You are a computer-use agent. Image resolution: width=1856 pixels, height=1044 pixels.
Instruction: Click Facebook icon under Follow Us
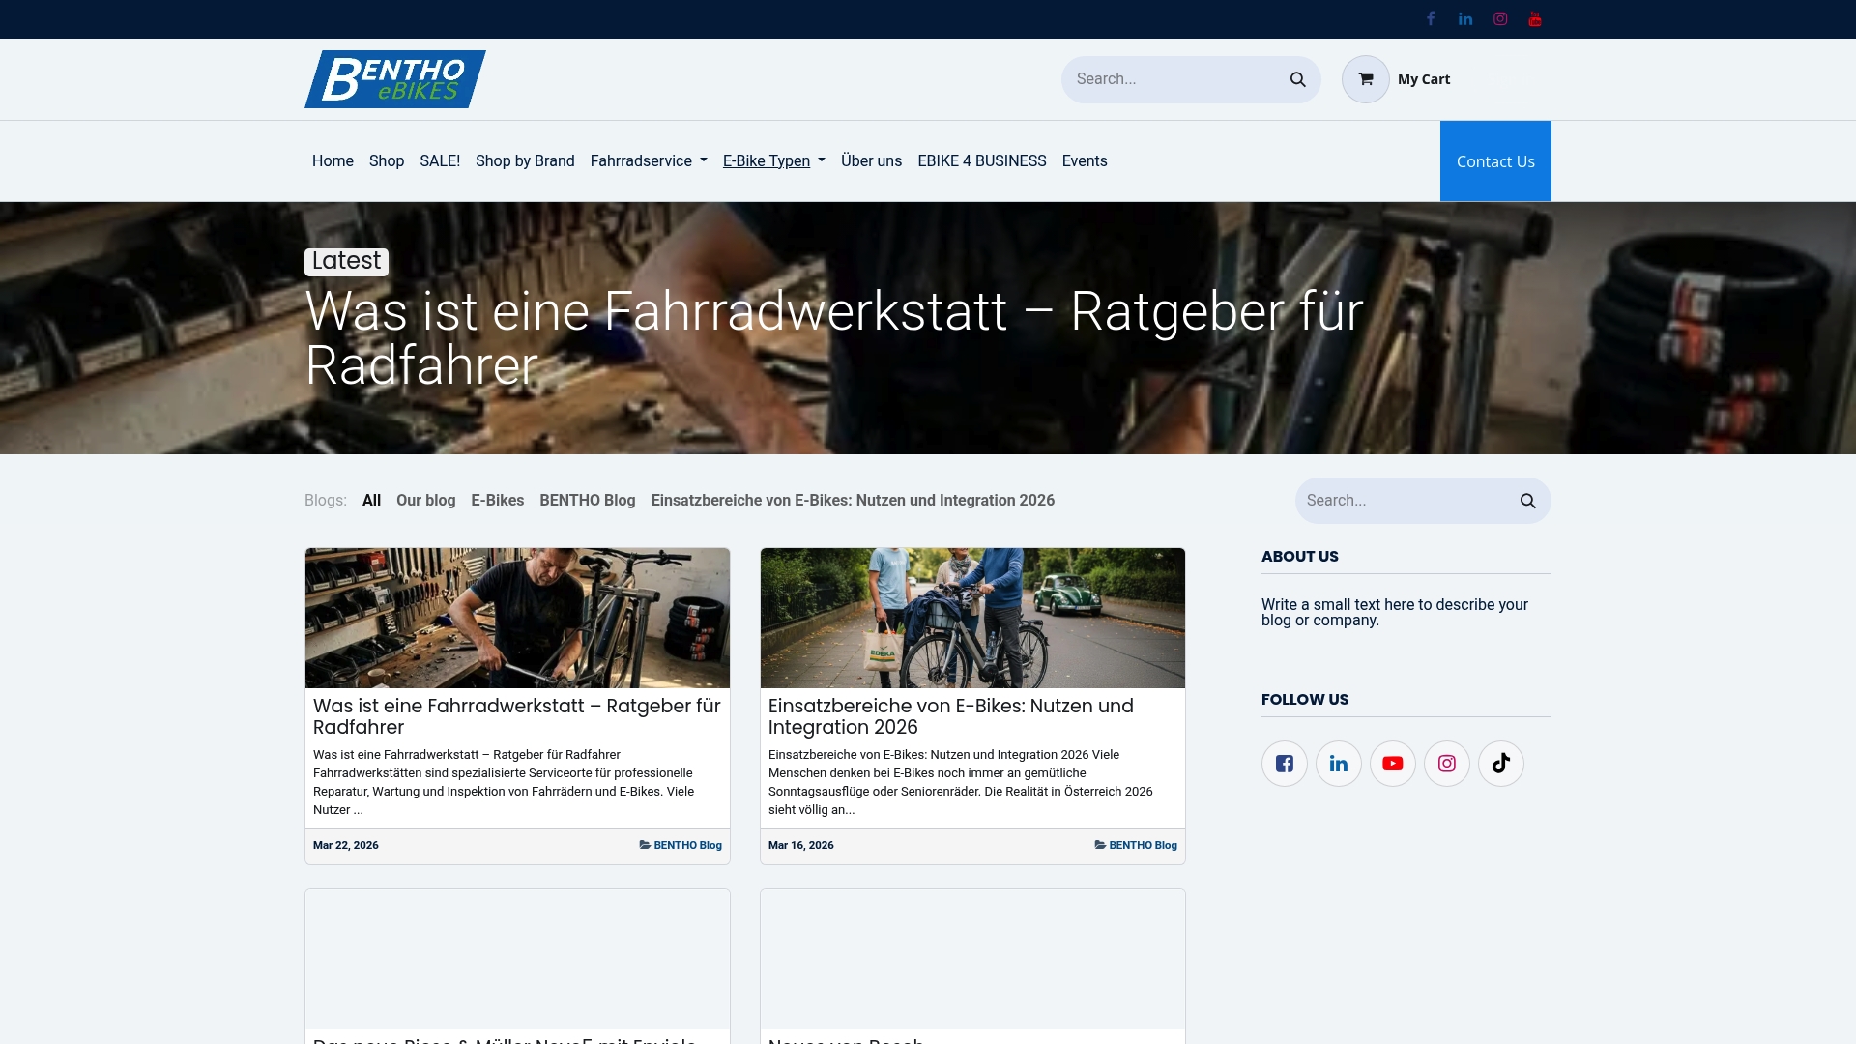click(x=1284, y=764)
